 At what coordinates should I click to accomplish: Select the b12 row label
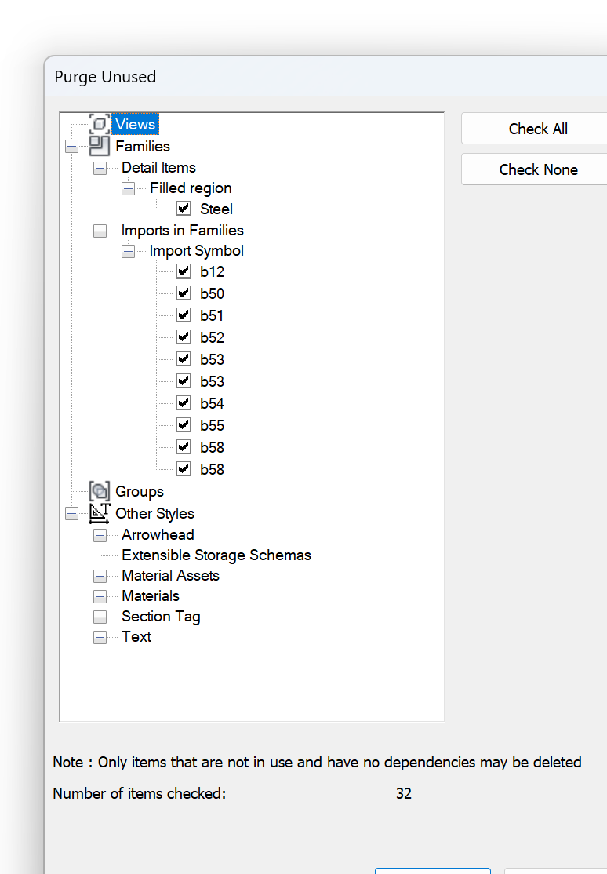213,271
